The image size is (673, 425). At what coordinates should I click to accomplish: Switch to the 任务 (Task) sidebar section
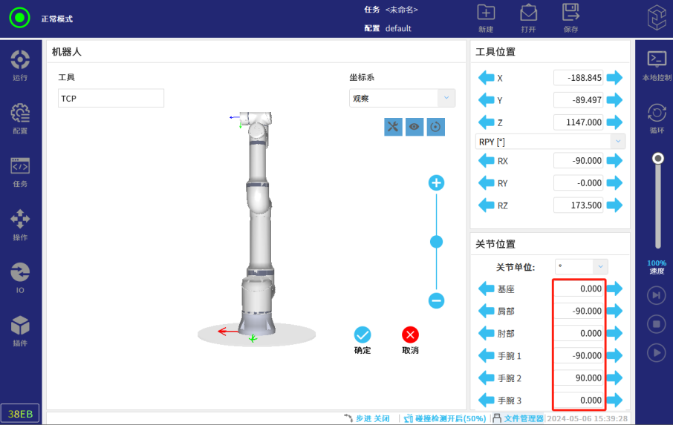pos(20,171)
